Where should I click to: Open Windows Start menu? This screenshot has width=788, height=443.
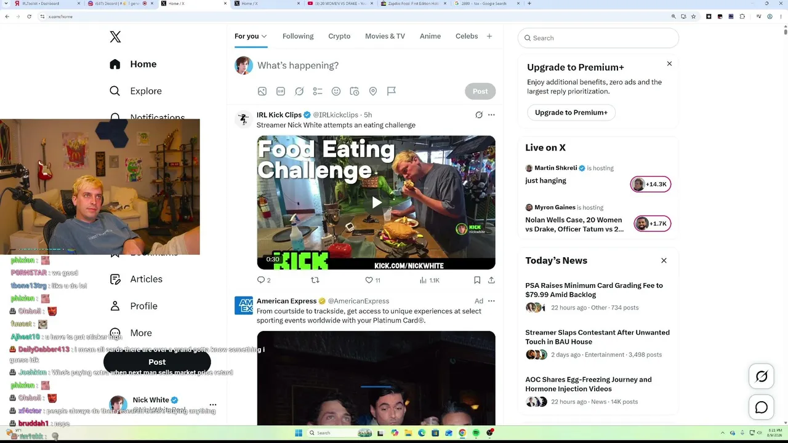coord(299,433)
